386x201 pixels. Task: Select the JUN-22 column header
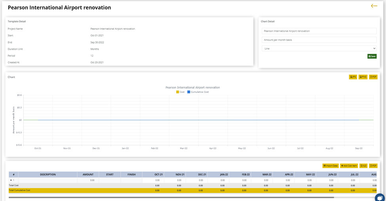[x=327, y=174]
